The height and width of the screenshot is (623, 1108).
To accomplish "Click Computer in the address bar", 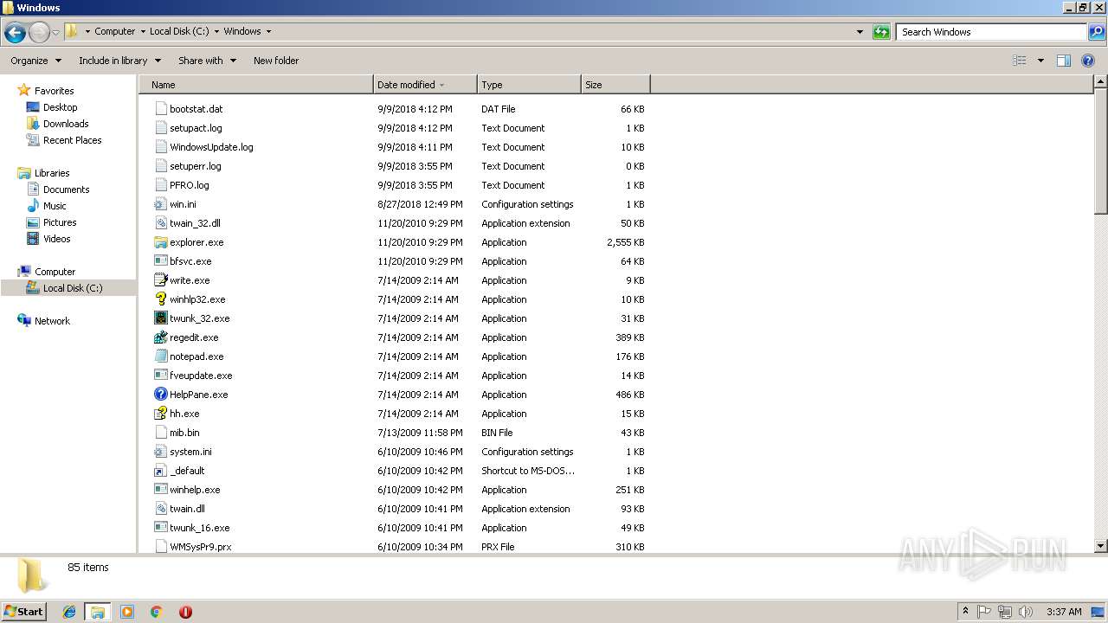I will pyautogui.click(x=115, y=31).
